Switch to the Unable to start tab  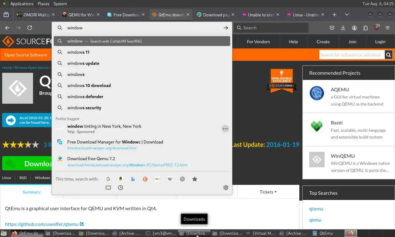261,15
